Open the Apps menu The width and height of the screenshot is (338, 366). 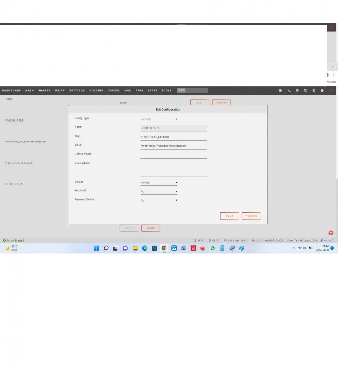[139, 90]
